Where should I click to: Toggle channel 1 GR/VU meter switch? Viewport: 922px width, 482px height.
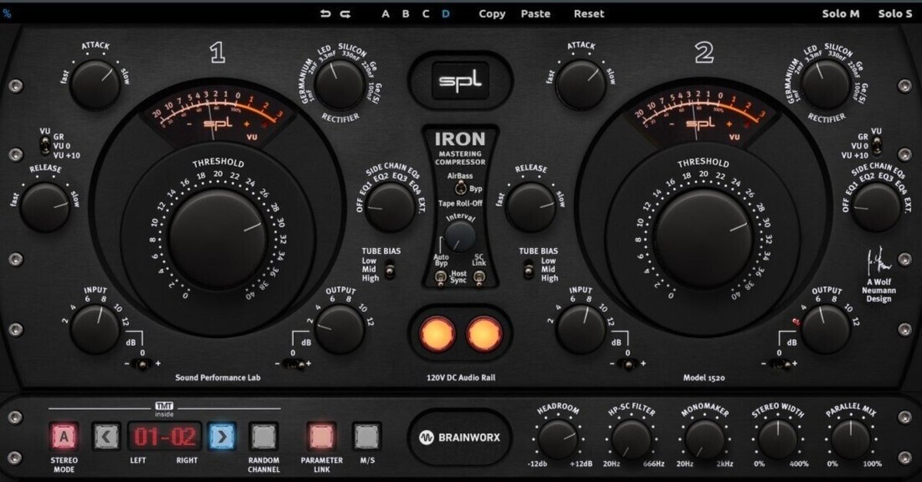(x=45, y=144)
